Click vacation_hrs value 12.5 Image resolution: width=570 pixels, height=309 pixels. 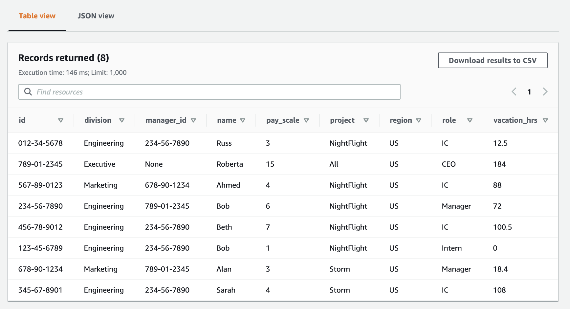pyautogui.click(x=500, y=143)
